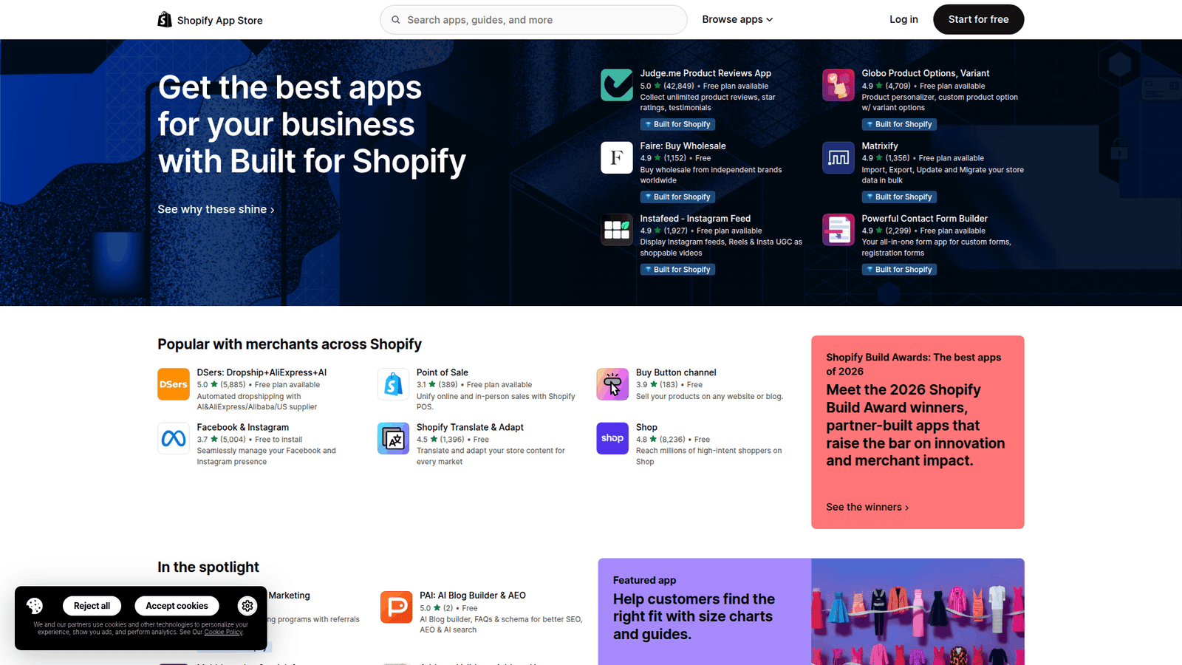Open the Powerful Contact Form Builder icon
Image resolution: width=1182 pixels, height=665 pixels.
(838, 230)
